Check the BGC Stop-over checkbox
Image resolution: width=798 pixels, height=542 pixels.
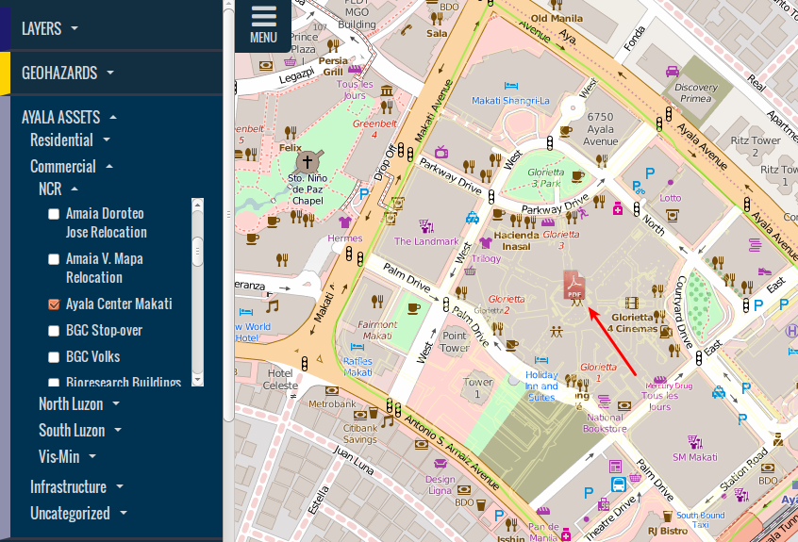(54, 331)
